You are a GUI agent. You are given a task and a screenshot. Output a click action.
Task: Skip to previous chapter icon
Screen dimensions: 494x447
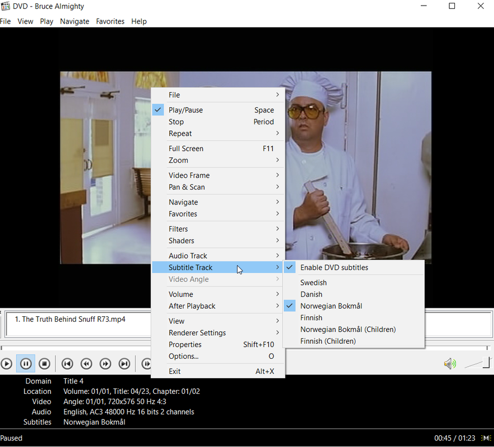[x=68, y=364]
